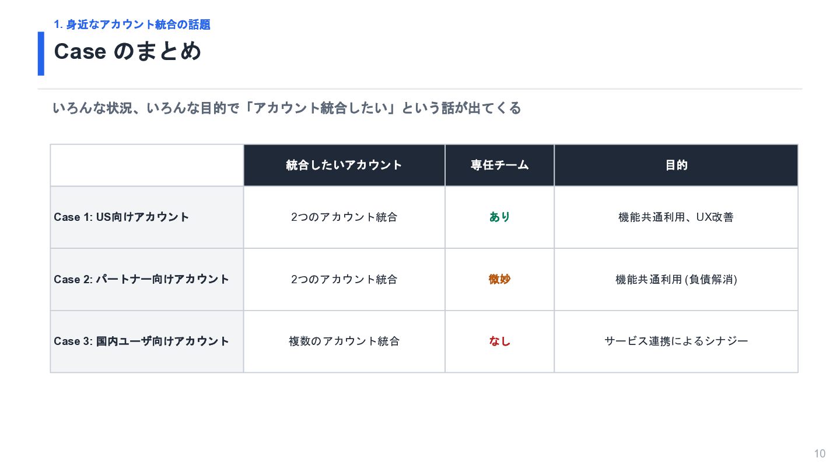Click '複数のアカウント統合' cell
This screenshot has height=472, width=840.
[344, 341]
